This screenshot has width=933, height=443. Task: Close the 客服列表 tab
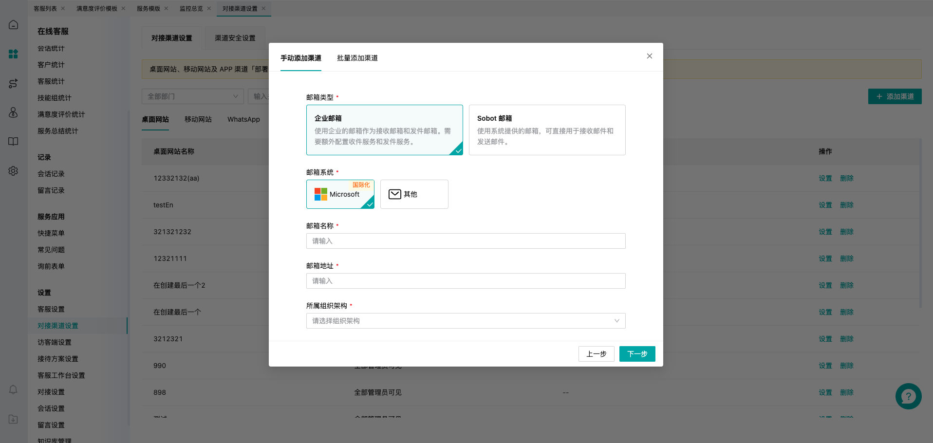click(63, 8)
